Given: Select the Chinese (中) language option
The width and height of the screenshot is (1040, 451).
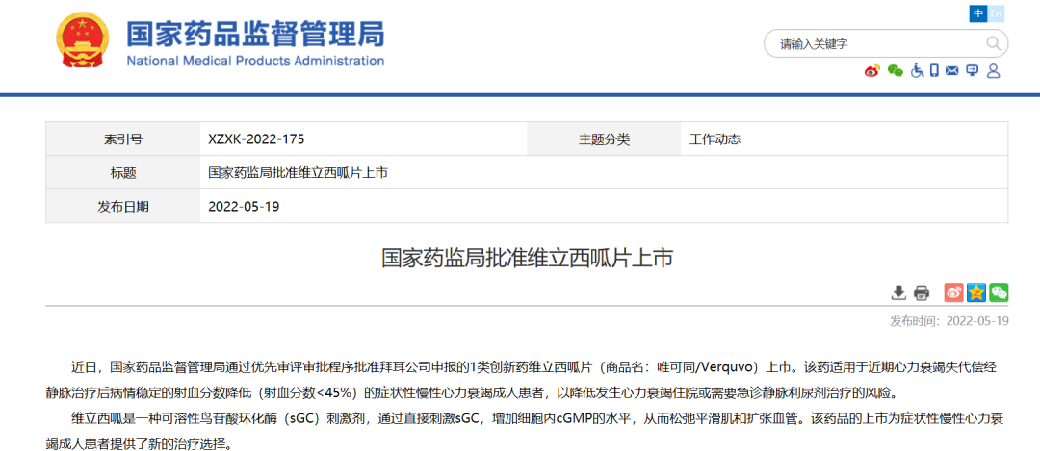Looking at the screenshot, I should point(978,13).
